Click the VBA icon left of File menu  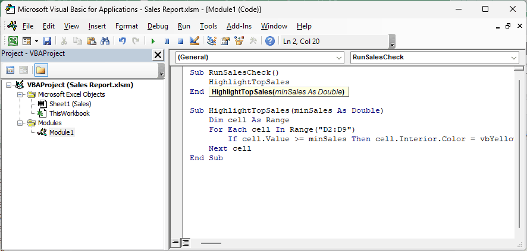pyautogui.click(x=12, y=26)
